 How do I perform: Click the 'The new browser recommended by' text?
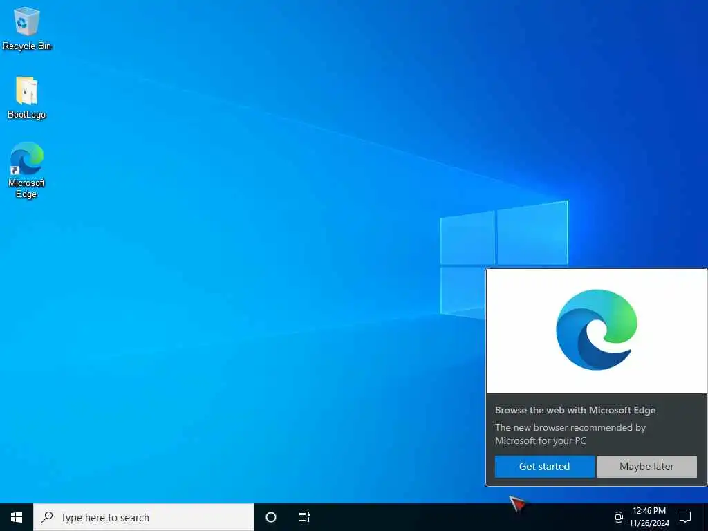pyautogui.click(x=570, y=427)
